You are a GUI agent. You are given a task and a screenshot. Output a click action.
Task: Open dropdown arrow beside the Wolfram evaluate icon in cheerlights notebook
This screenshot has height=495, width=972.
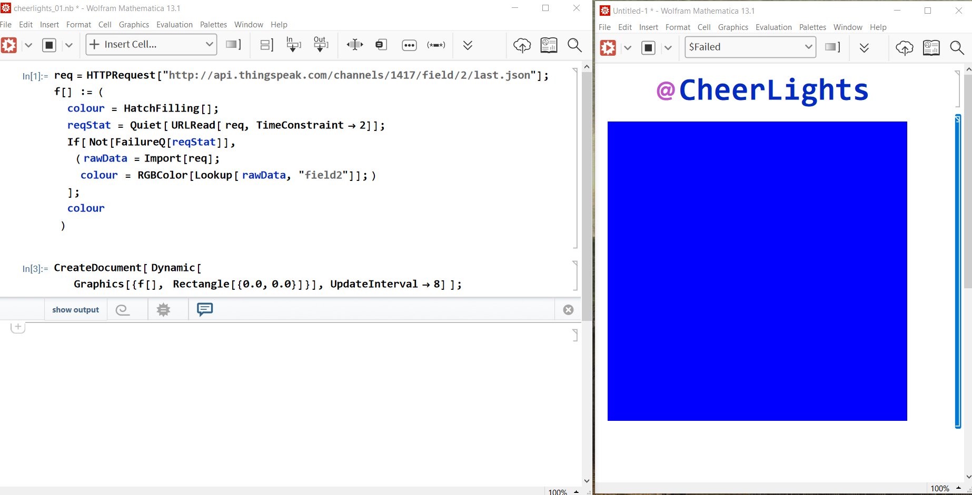pos(28,45)
